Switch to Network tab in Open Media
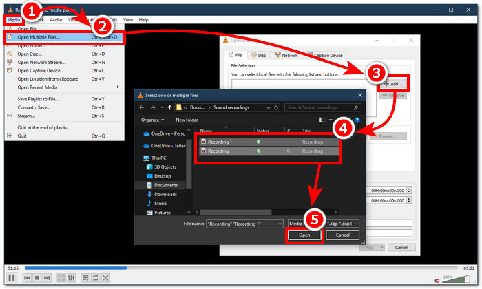Screen dimensions: 482x289 pyautogui.click(x=286, y=55)
